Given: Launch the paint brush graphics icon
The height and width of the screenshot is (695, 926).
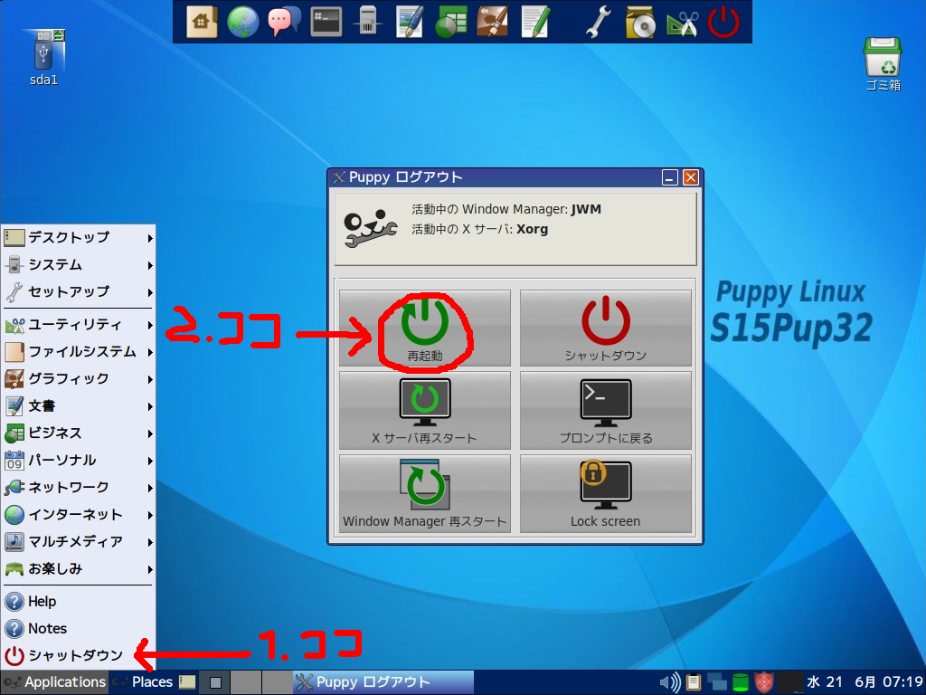Looking at the screenshot, I should click(493, 22).
